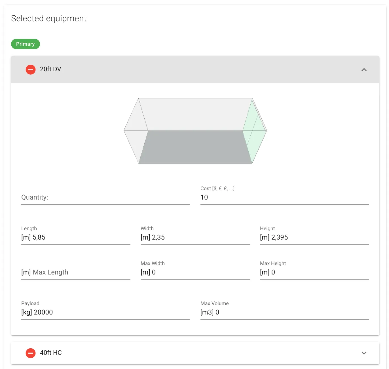Click the 3D container preview
Screen dimensions: 389x369
[x=195, y=131]
